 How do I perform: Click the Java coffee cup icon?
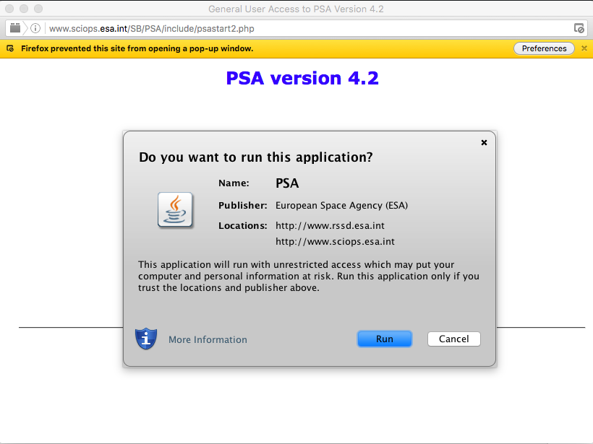click(x=175, y=210)
